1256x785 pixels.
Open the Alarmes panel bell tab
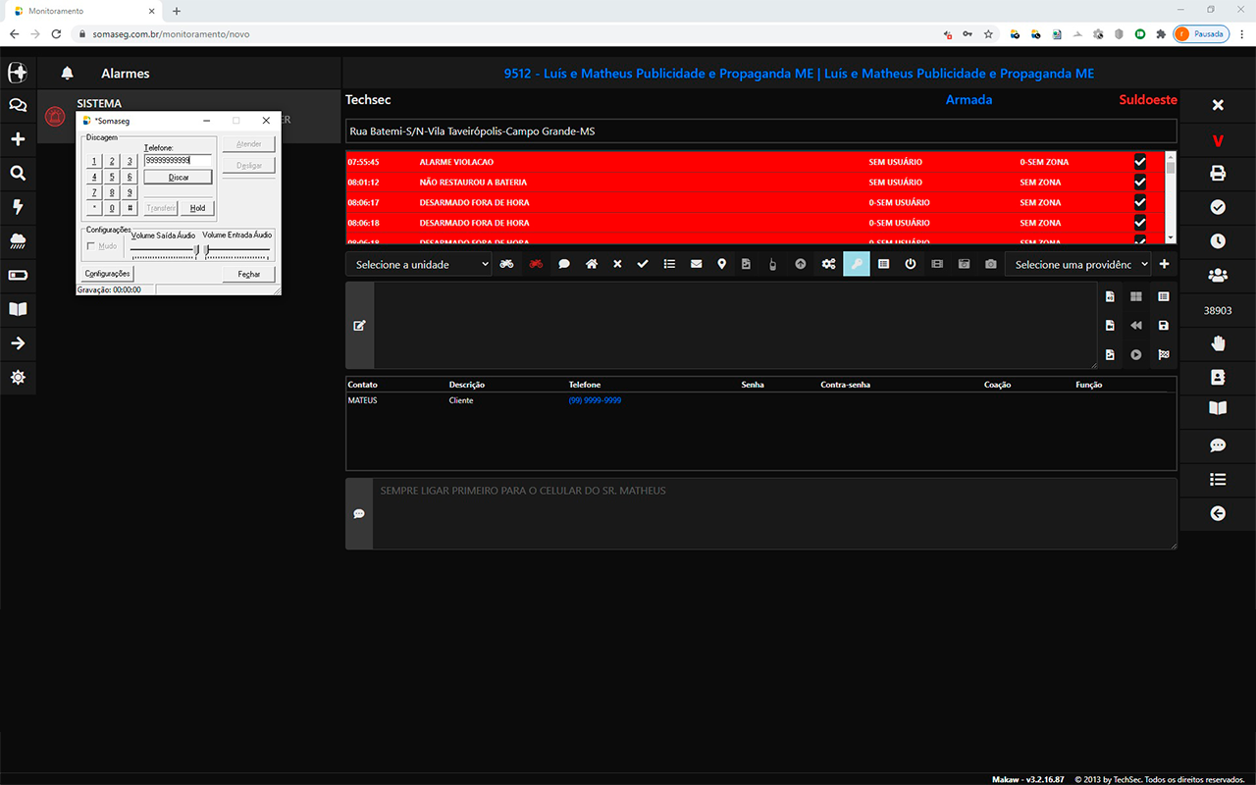68,74
